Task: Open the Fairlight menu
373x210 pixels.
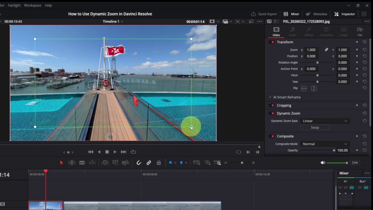Action: [14, 5]
